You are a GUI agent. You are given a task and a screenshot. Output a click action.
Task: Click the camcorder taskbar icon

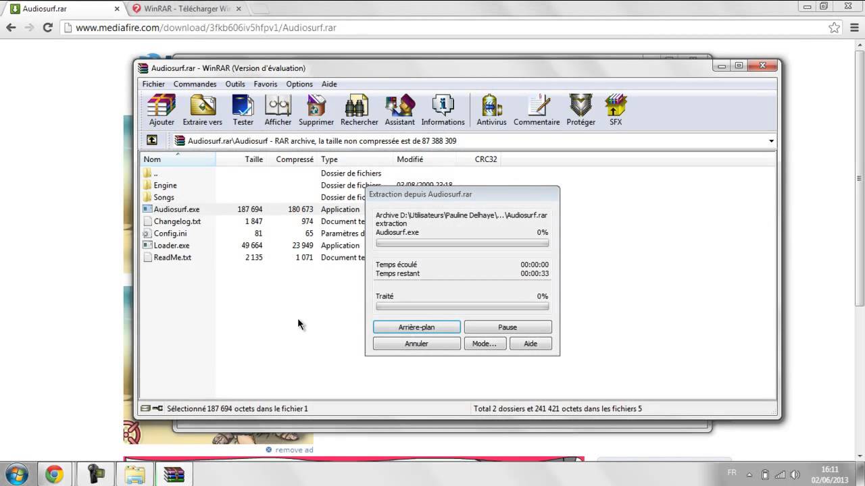point(95,474)
